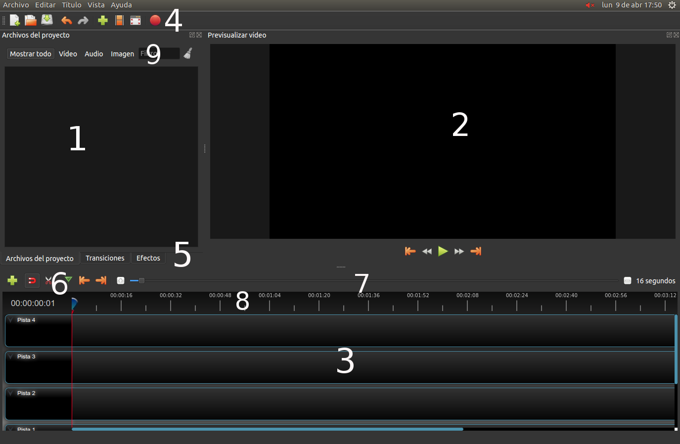Fast forward the video preview
Image resolution: width=680 pixels, height=444 pixels.
click(459, 252)
